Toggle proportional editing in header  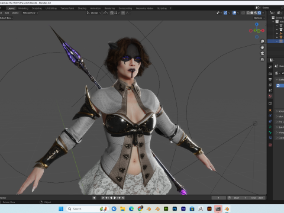(x=123, y=13)
